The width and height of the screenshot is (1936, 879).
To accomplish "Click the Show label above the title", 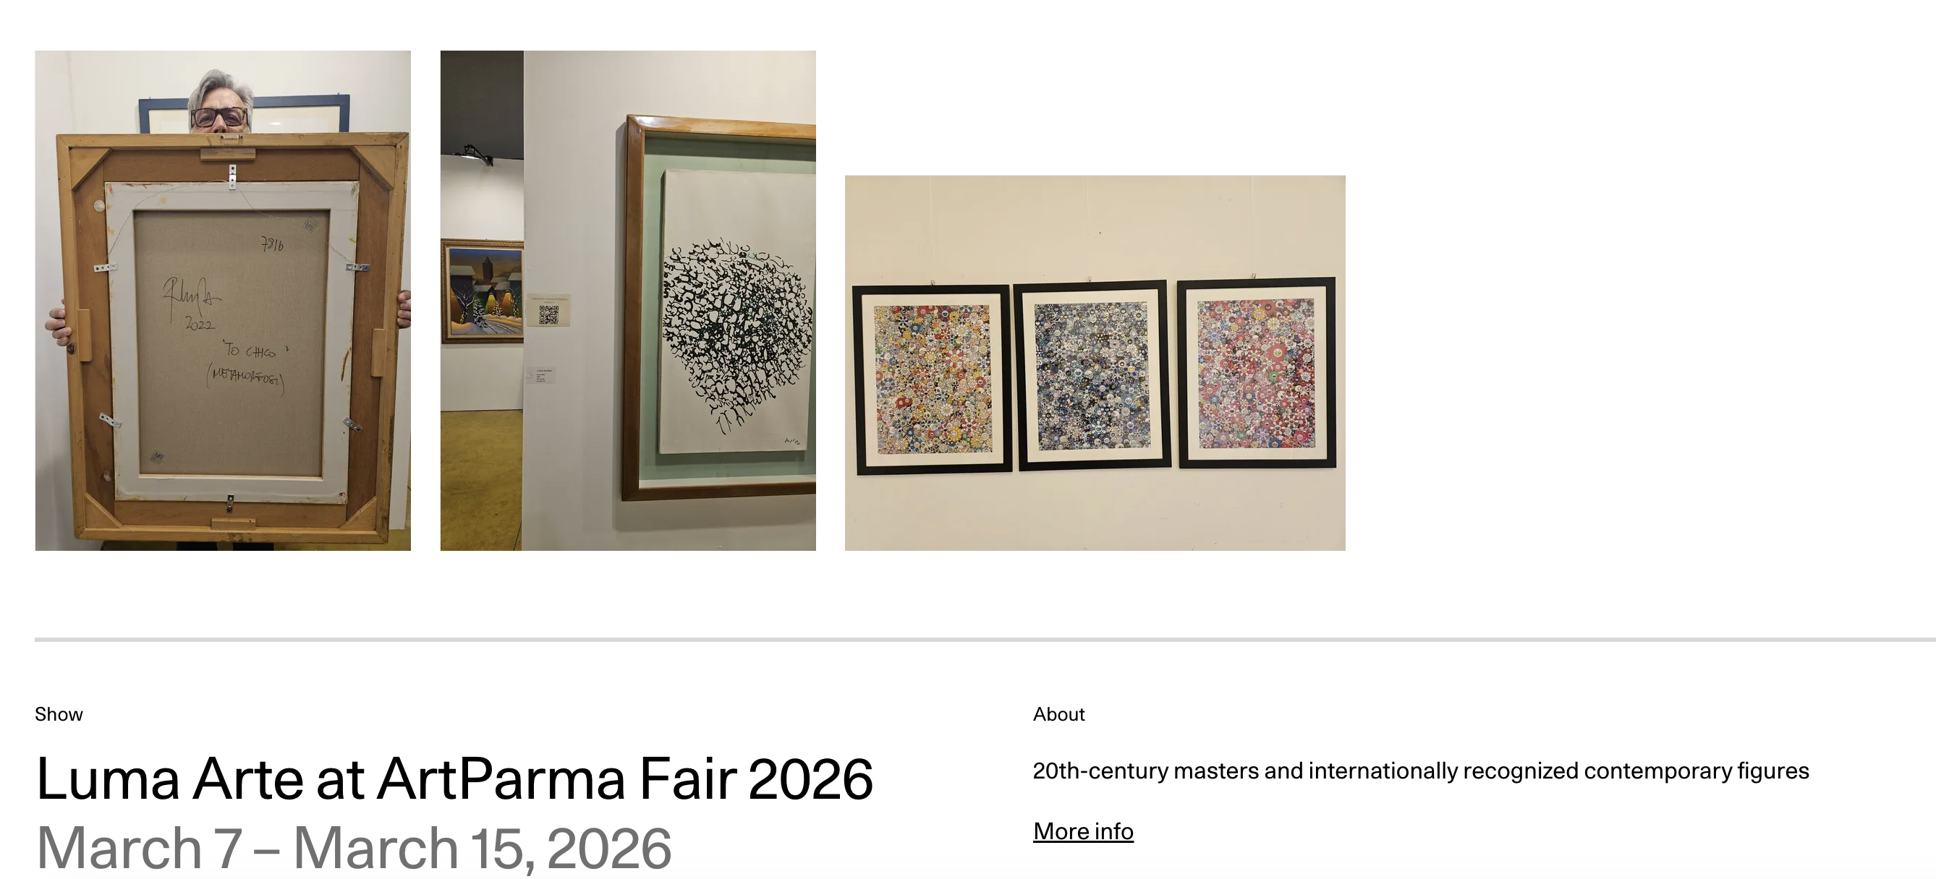I will pos(59,714).
